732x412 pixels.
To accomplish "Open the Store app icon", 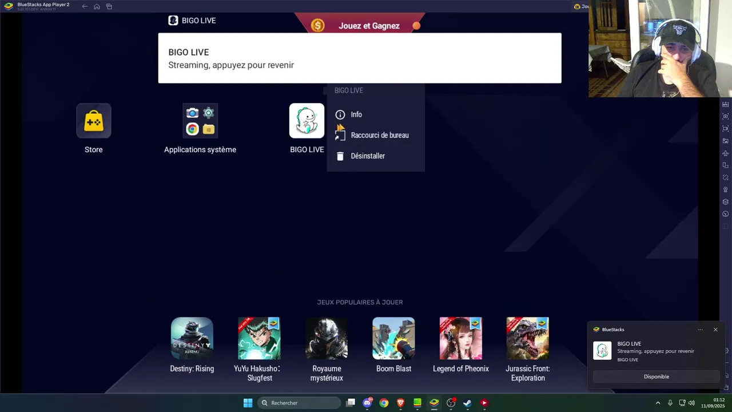I will [94, 121].
